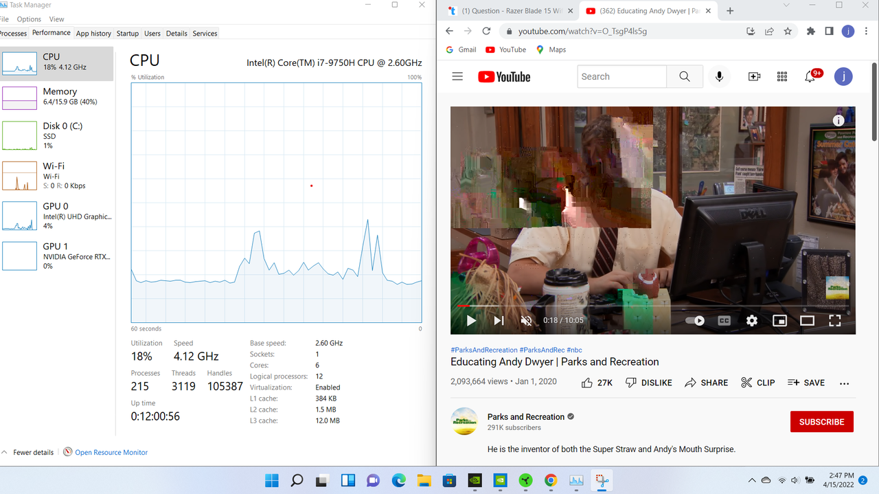Viewport: 879px width, 494px height.
Task: Switch to Services tab in Task Manager
Action: pyautogui.click(x=205, y=33)
